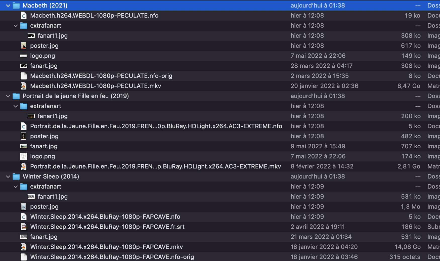Viewport: 440px width, 261px height.
Task: Select the 'Winter Sleep (2014)' folder name
Action: pos(51,177)
